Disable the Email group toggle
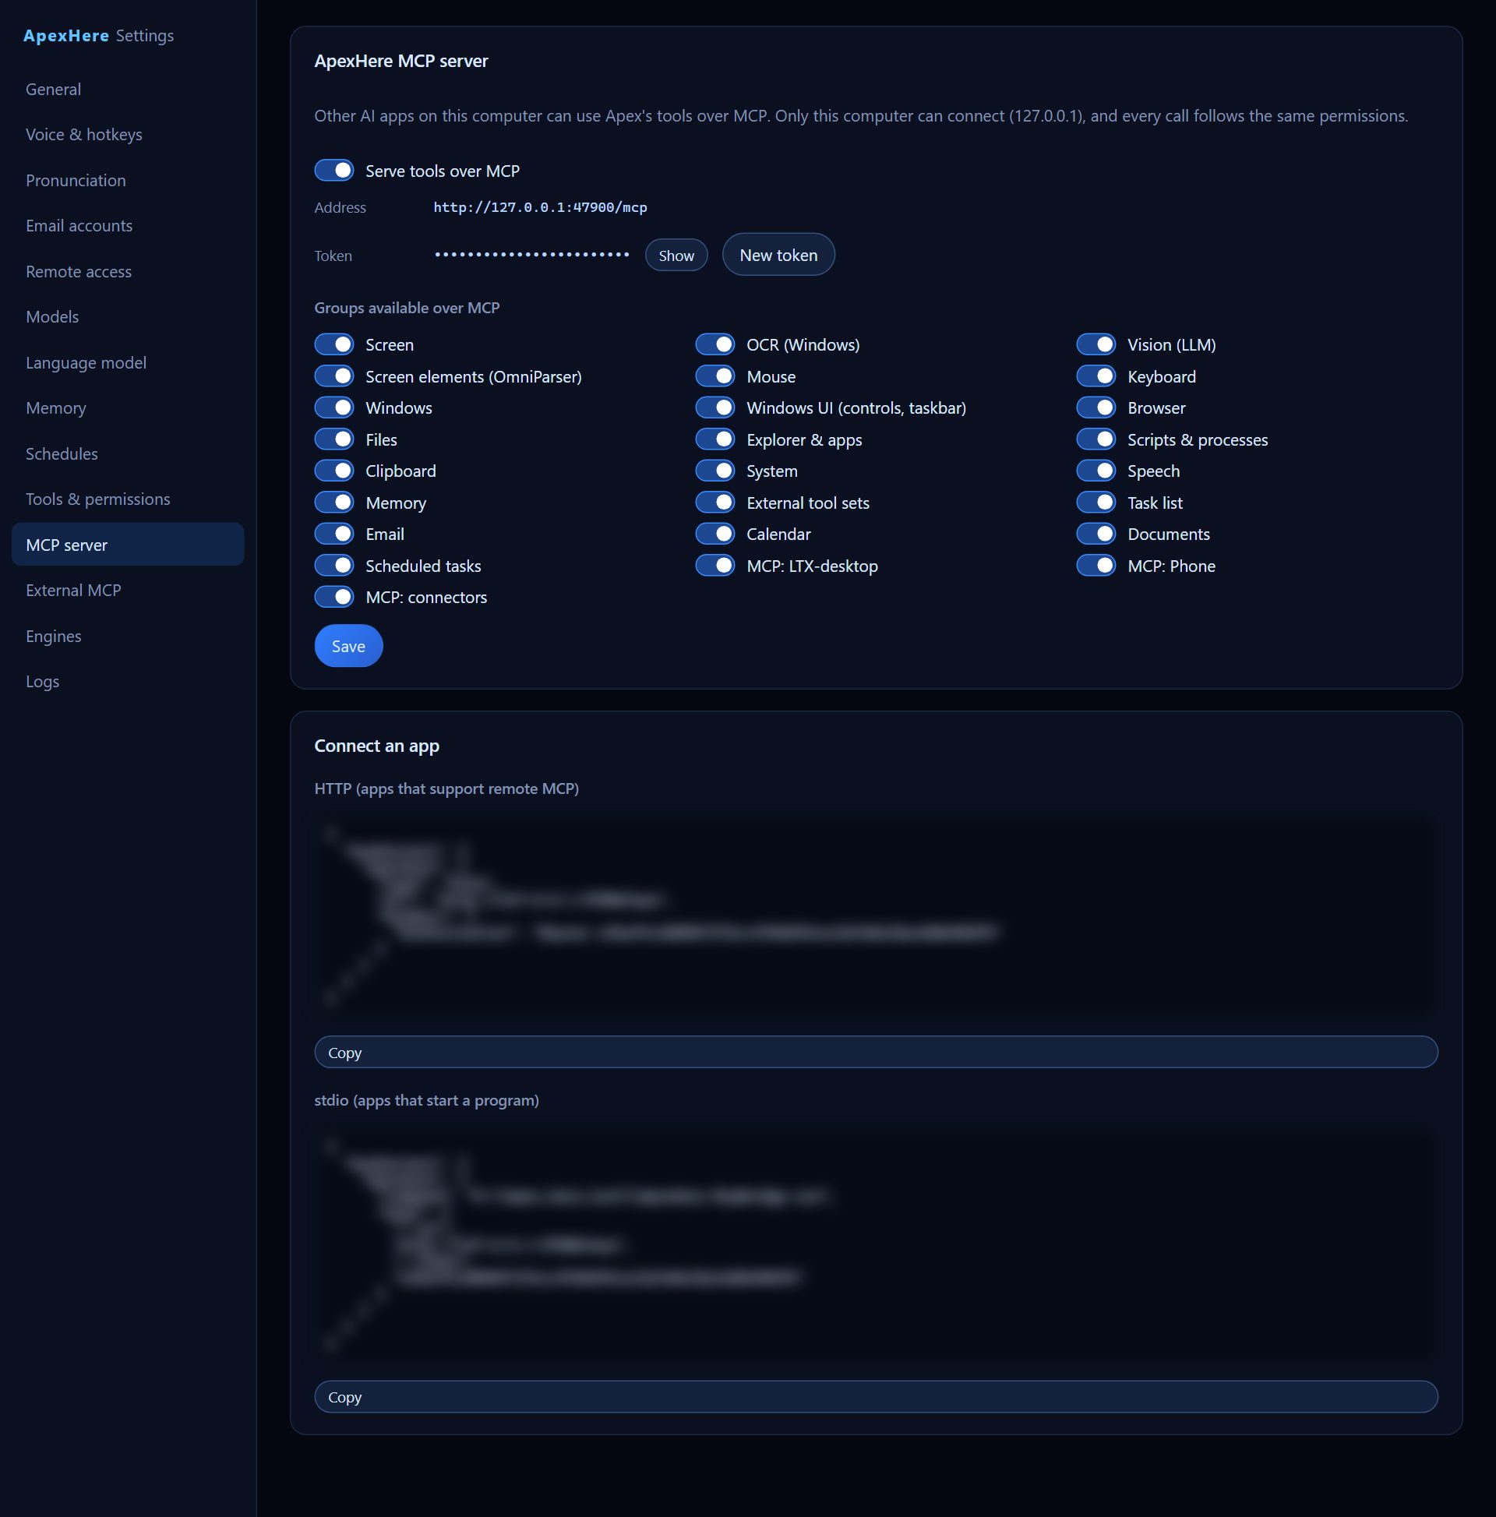The width and height of the screenshot is (1496, 1517). [x=333, y=534]
